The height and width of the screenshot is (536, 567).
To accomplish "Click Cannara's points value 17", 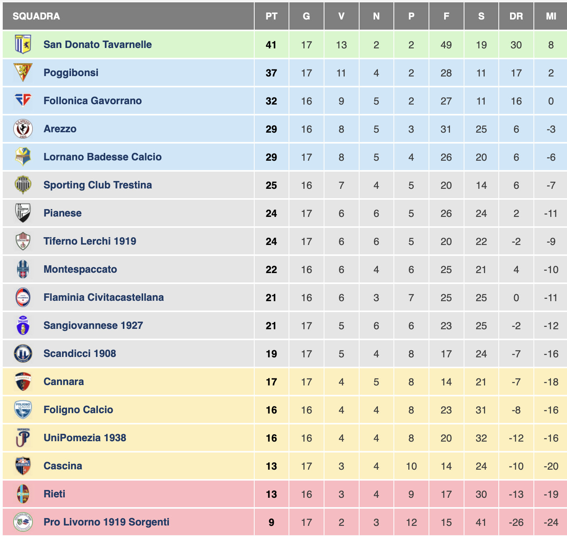I will point(271,382).
